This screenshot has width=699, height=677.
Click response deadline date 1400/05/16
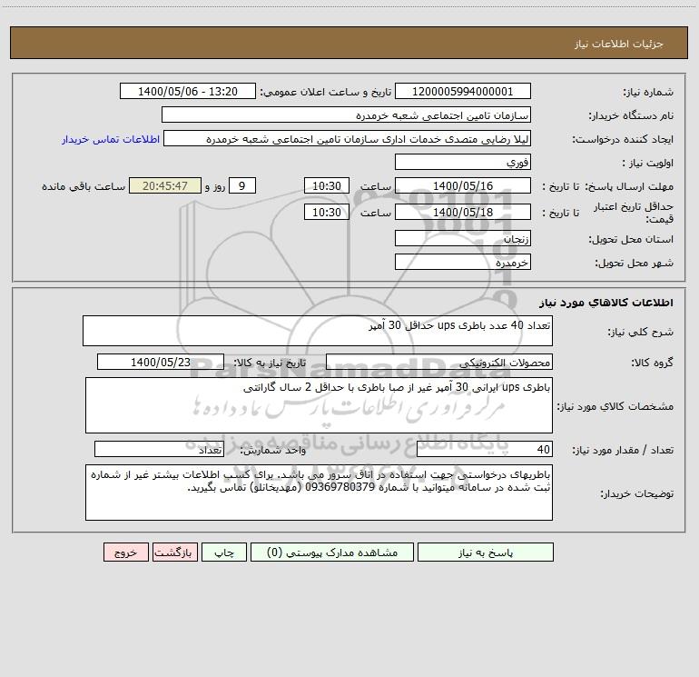coord(463,185)
